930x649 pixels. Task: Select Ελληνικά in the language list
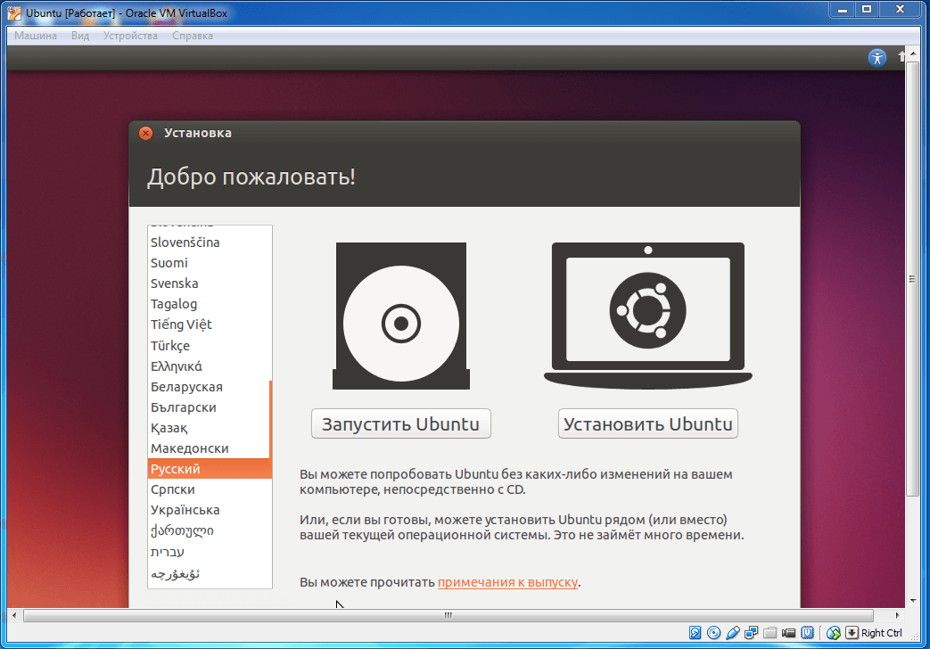pyautogui.click(x=208, y=366)
